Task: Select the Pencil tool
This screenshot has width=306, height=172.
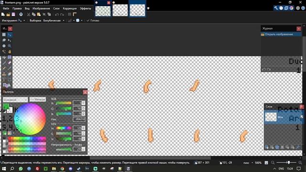Action: (x=4, y=68)
